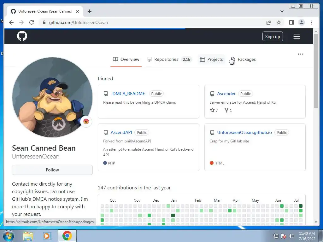This screenshot has width=323, height=242.
Task: Bookmark this page with the star icon
Action: [279, 22]
